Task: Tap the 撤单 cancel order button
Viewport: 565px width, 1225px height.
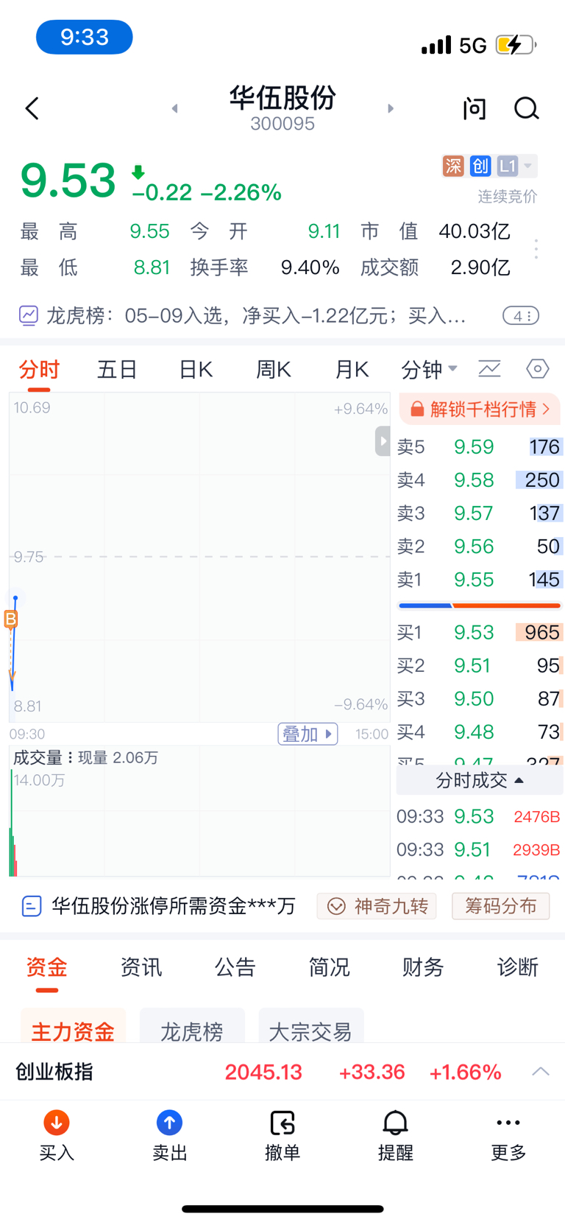Action: (x=282, y=1136)
